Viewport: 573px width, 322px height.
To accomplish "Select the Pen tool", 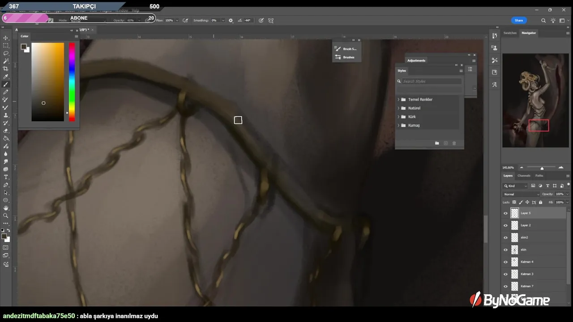I will click(6, 185).
